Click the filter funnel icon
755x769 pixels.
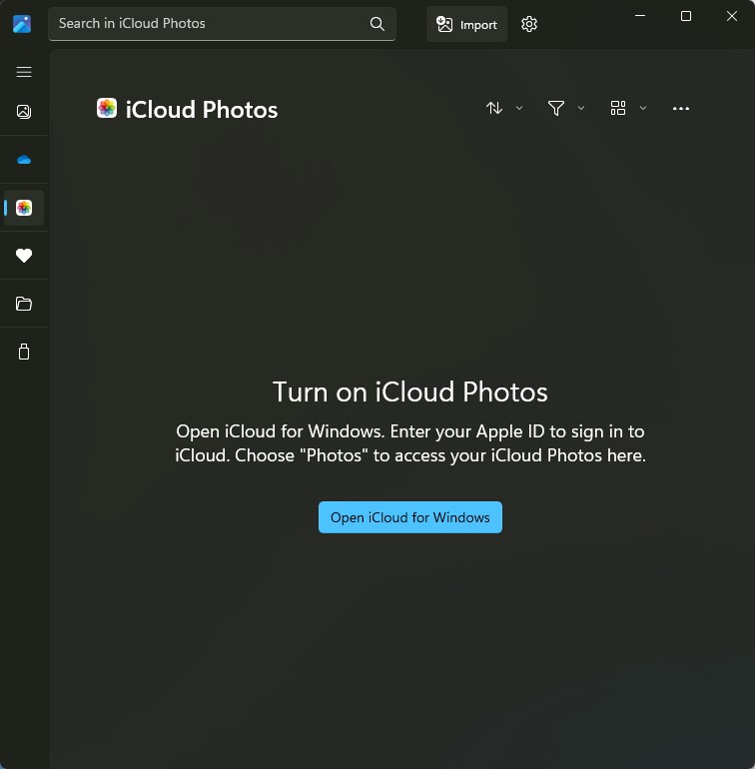click(x=556, y=108)
